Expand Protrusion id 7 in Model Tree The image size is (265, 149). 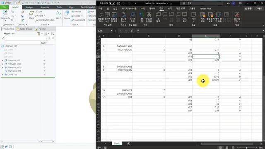2,60
